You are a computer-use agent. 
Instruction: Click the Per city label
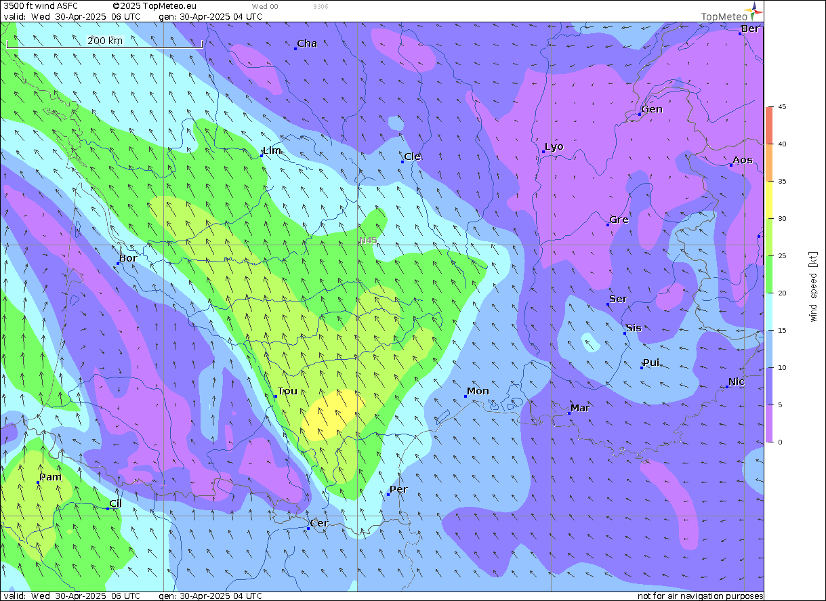(x=398, y=489)
